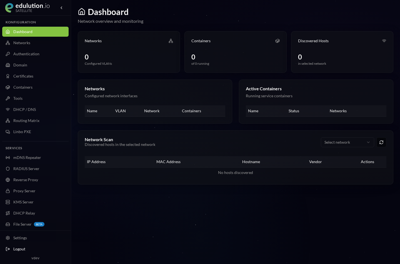
Task: Click the 'Configured VLANs' label
Action: coord(98,64)
